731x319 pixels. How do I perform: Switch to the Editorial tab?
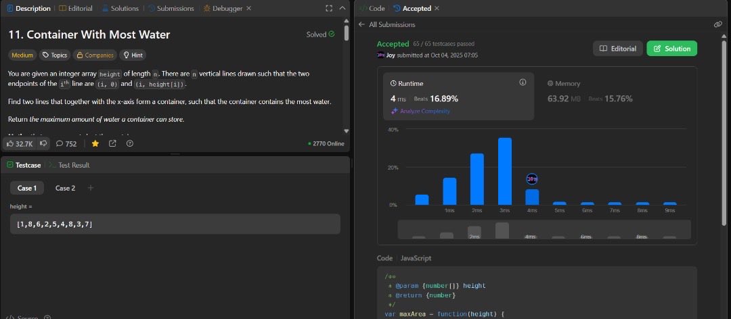(76, 8)
